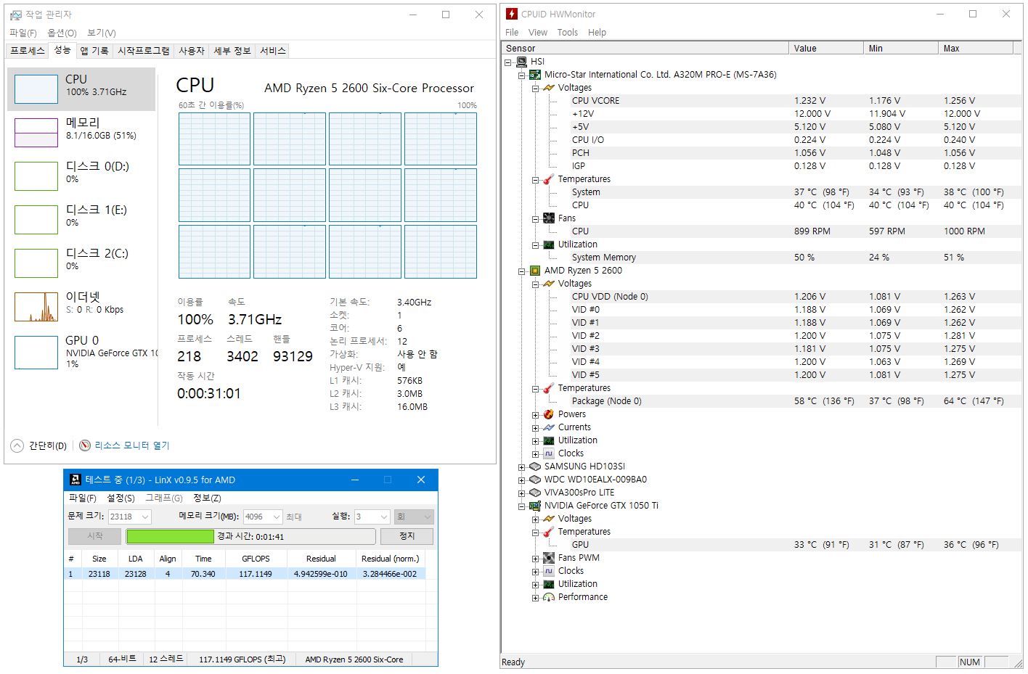Click the WDC WD10EALX drive icon

535,480
